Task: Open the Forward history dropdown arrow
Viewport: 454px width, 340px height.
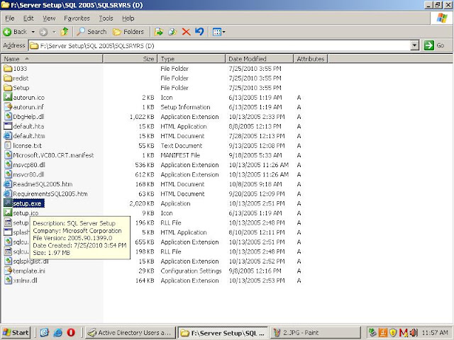Action: pos(54,32)
